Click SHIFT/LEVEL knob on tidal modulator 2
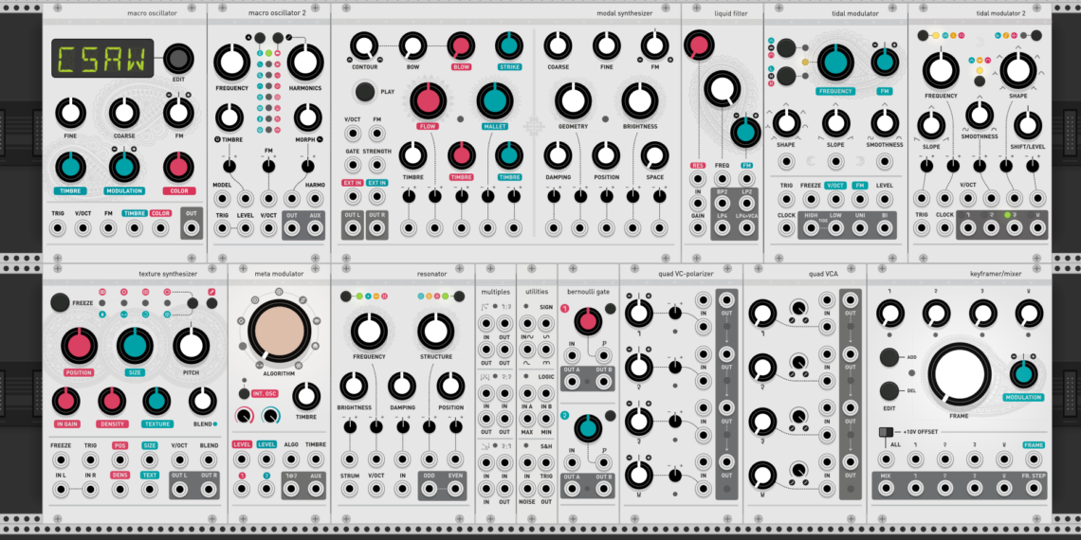The width and height of the screenshot is (1081, 540). 1027,125
